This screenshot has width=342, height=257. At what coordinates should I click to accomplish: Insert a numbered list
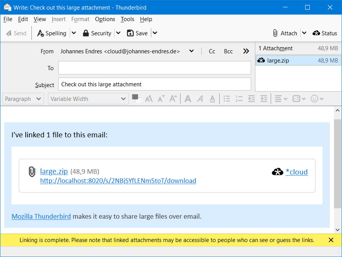coord(239,99)
